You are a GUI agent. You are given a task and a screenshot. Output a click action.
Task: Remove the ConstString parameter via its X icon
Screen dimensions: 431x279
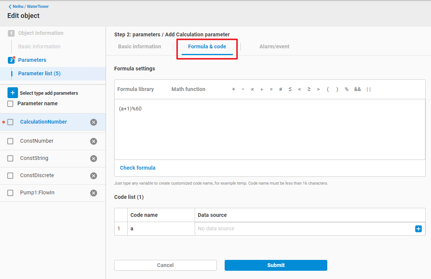(94, 158)
